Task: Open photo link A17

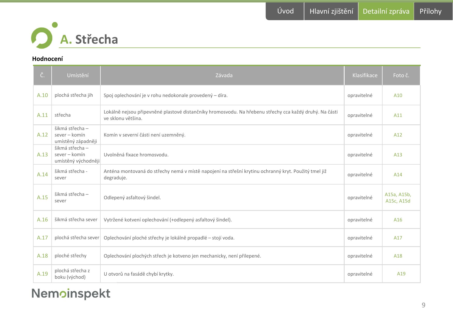Action: (x=398, y=238)
